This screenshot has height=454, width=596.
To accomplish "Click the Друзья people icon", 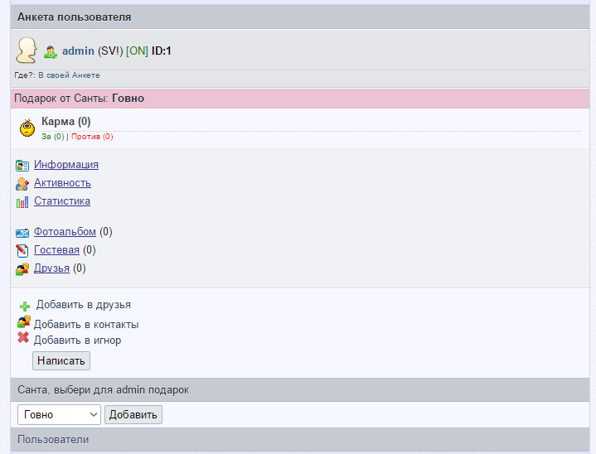I will (22, 268).
